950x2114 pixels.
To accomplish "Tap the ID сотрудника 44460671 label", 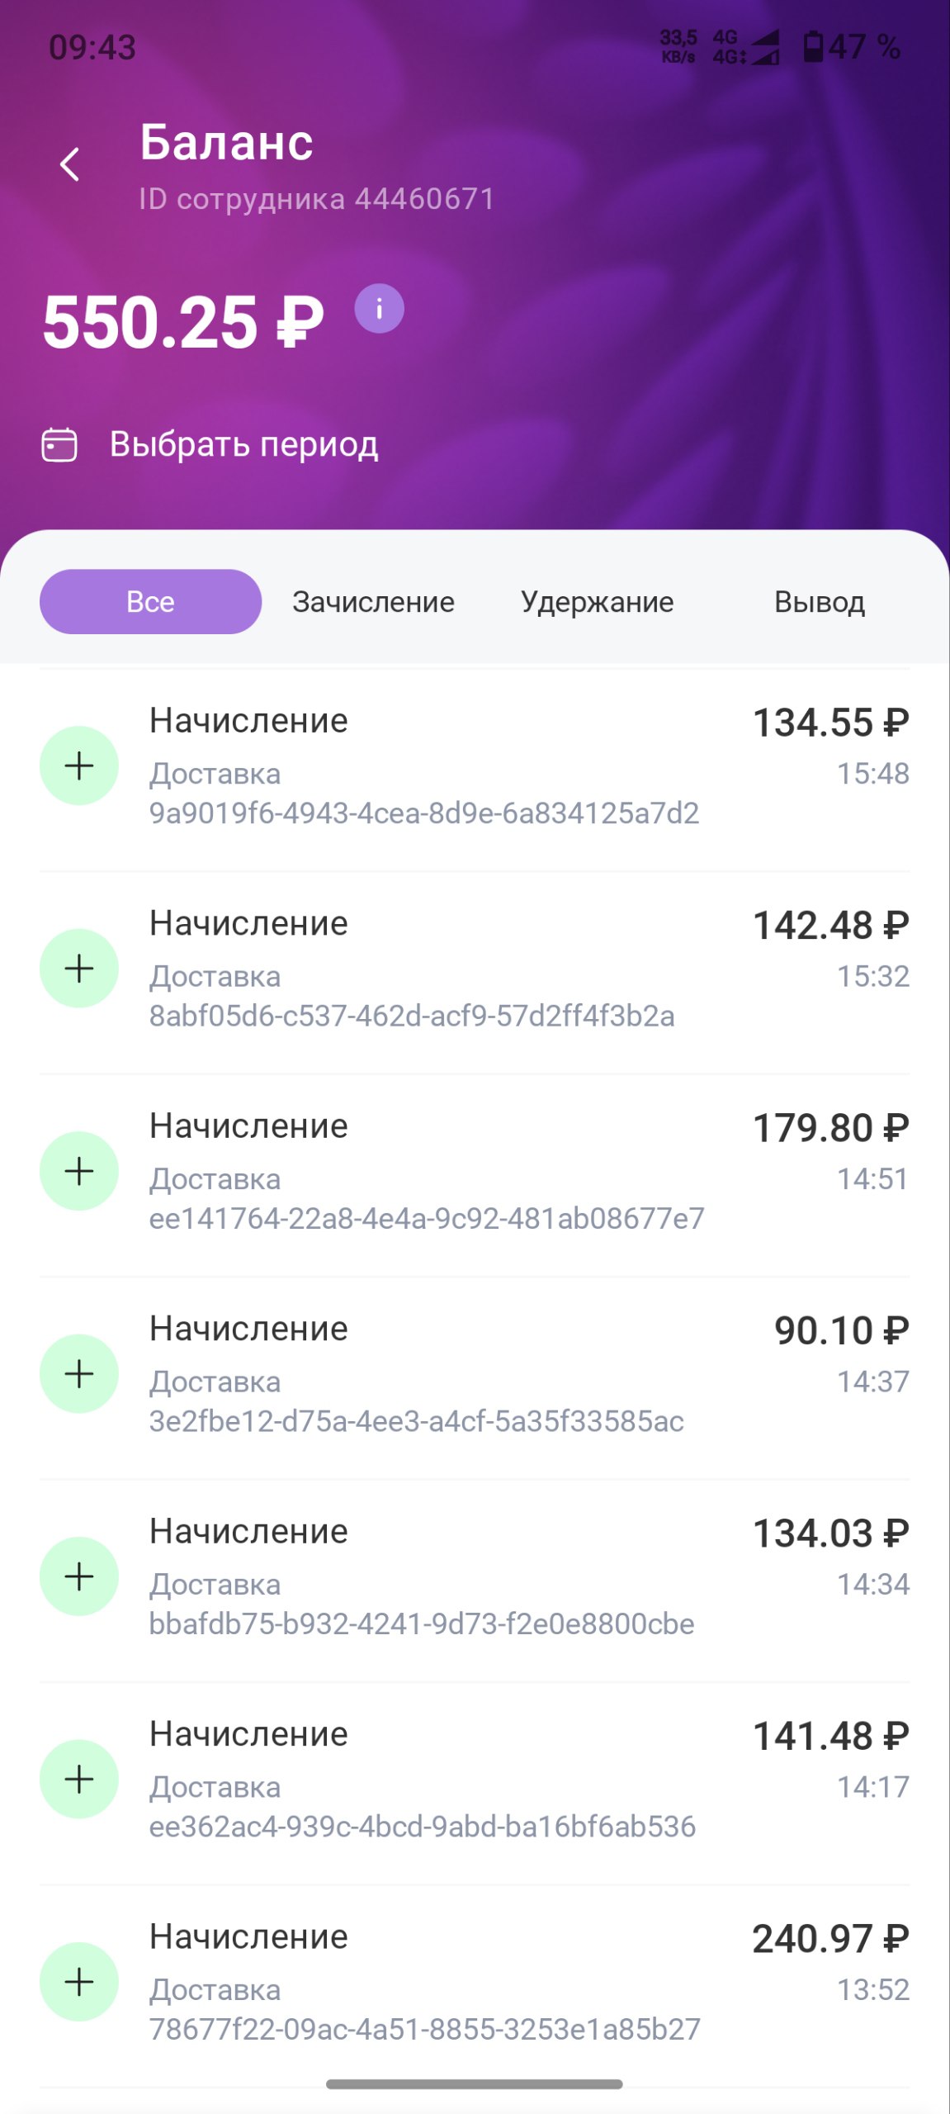I will coord(316,199).
